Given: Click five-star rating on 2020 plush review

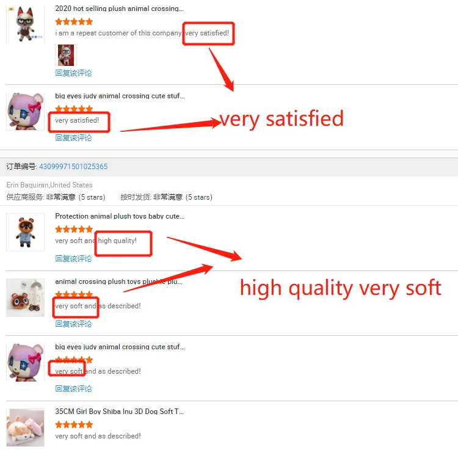Looking at the screenshot, I should click(74, 21).
